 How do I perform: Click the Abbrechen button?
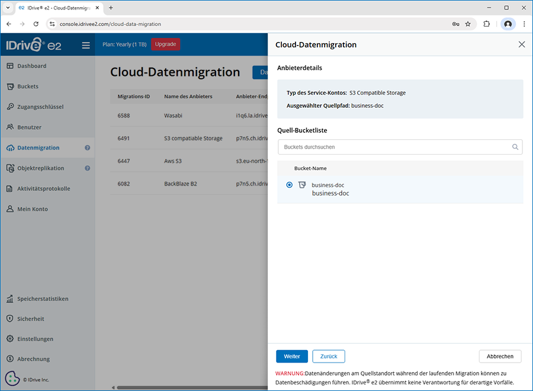point(500,356)
